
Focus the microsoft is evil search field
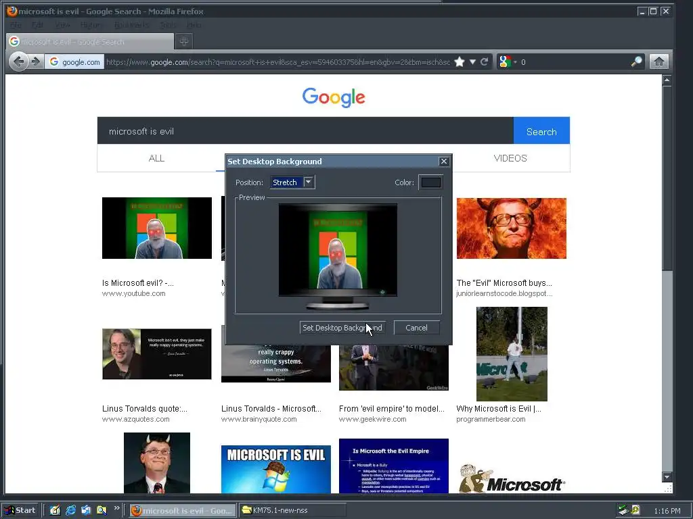(305, 130)
